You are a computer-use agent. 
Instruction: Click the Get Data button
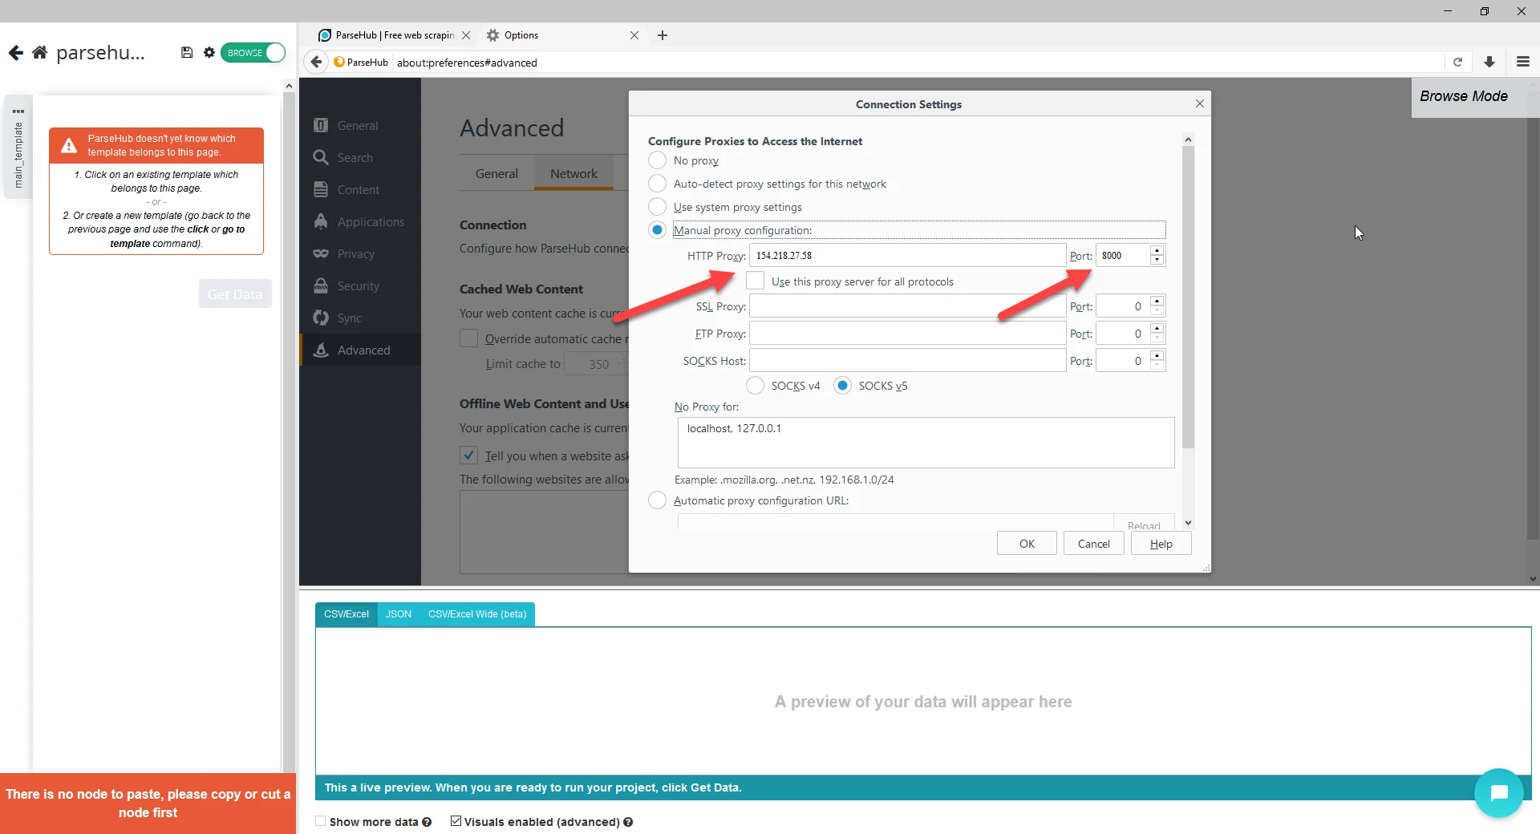coord(235,294)
